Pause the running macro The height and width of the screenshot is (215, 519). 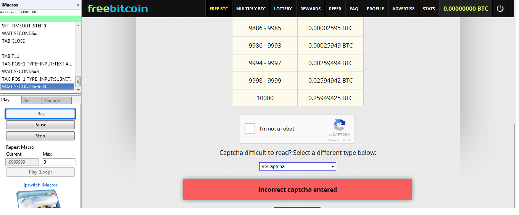click(x=40, y=125)
